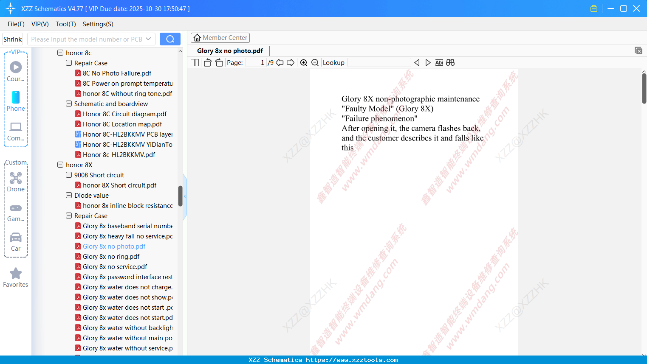Collapse Repair Case under honor 8X

69,216
